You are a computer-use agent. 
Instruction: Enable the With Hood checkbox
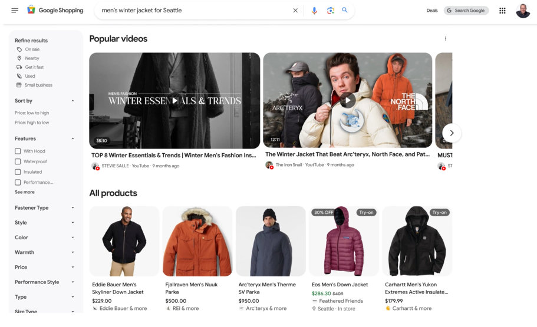[x=18, y=151]
